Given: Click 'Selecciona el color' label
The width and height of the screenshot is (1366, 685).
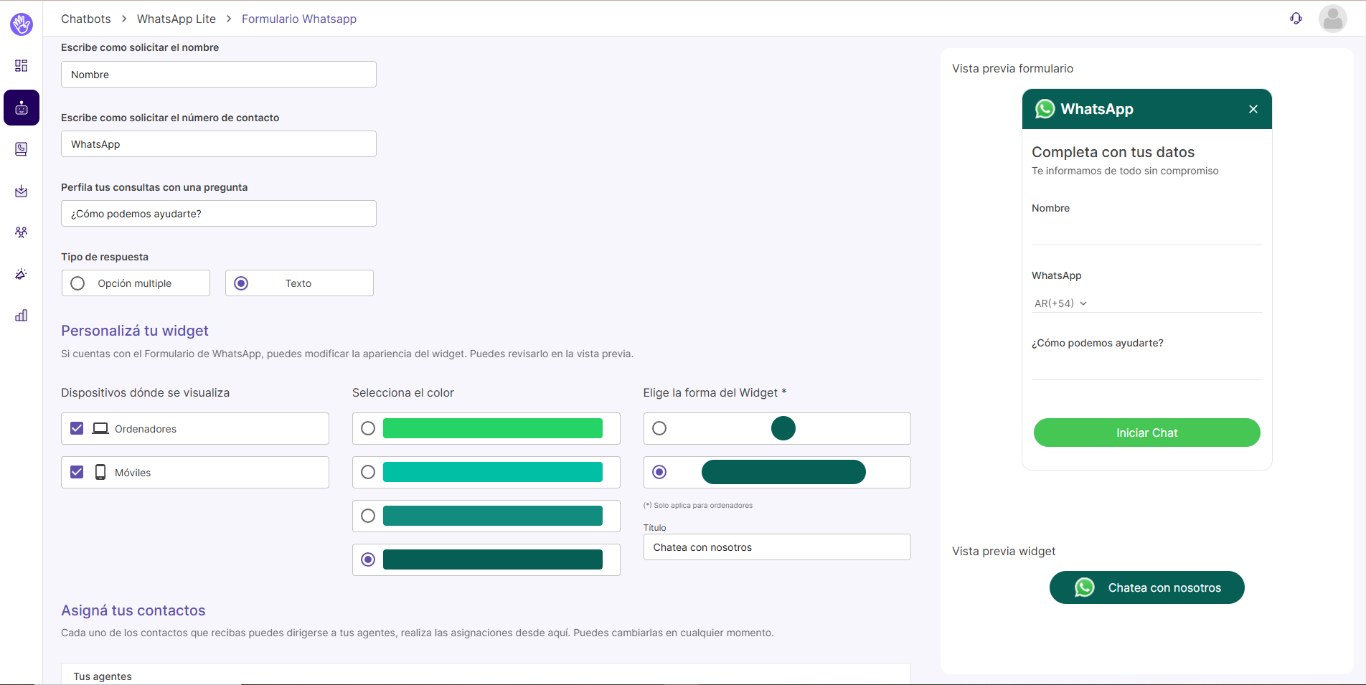Looking at the screenshot, I should (x=403, y=392).
